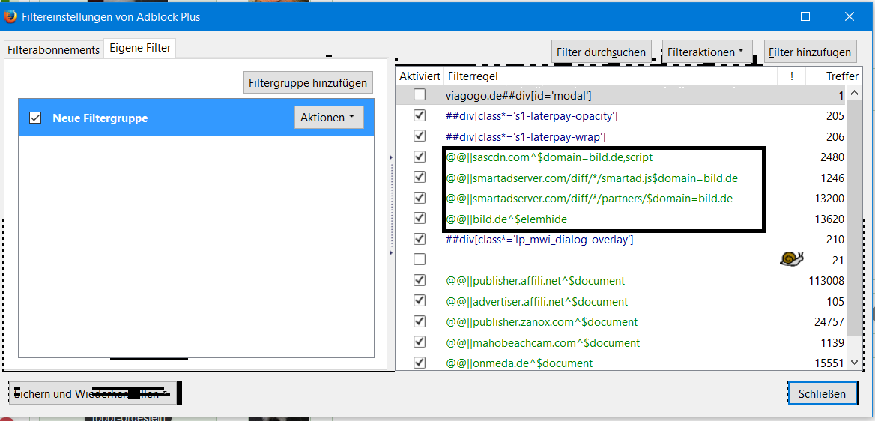Select the @@||publisher.zanox.com^$document rule
This screenshot has width=875, height=421.
(x=542, y=322)
